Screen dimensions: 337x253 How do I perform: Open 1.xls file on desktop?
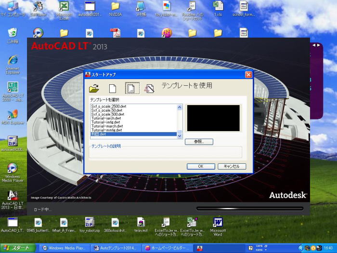218,9
